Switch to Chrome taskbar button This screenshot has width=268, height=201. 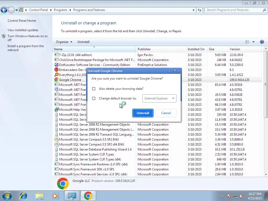[x=88, y=196]
